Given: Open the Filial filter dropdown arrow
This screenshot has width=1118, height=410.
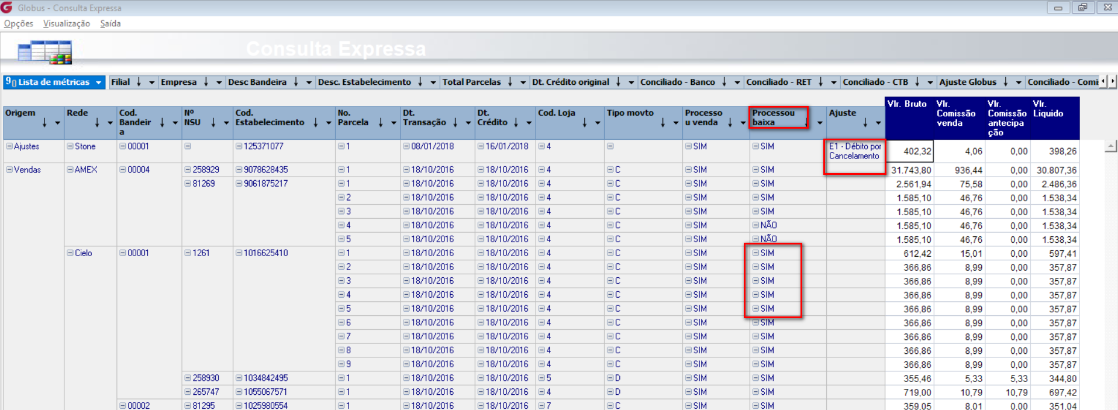Looking at the screenshot, I should point(152,82).
